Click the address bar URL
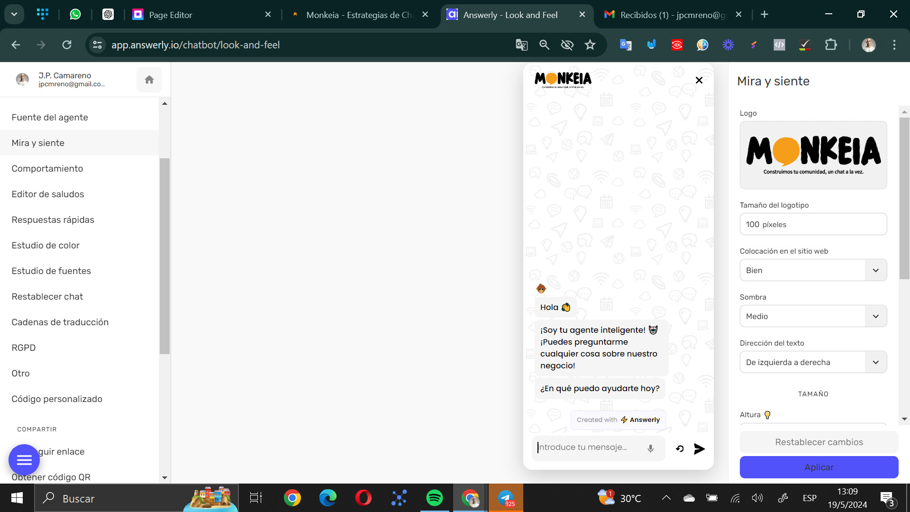 [x=195, y=45]
